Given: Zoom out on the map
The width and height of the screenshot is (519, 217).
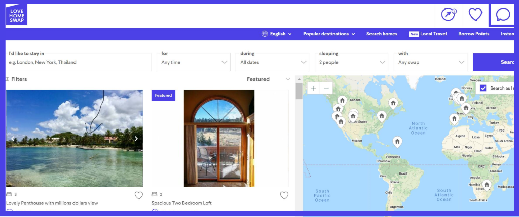Looking at the screenshot, I should 326,89.
